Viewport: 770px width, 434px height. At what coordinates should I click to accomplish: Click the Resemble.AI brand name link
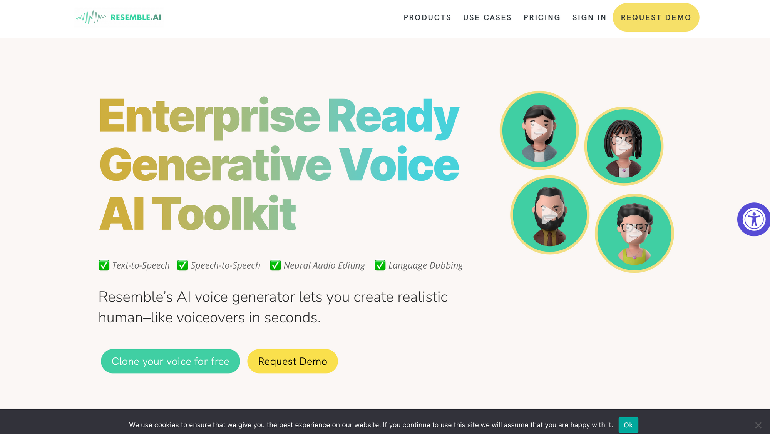pos(119,17)
